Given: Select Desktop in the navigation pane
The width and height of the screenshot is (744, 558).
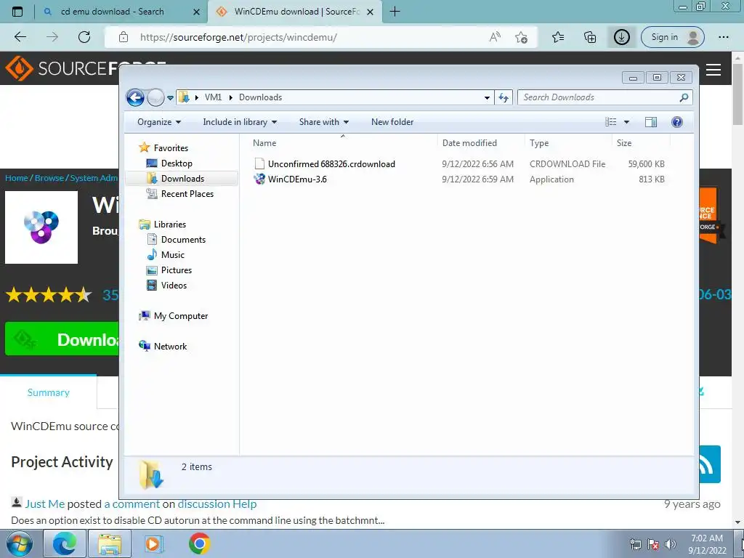Looking at the screenshot, I should (169, 163).
